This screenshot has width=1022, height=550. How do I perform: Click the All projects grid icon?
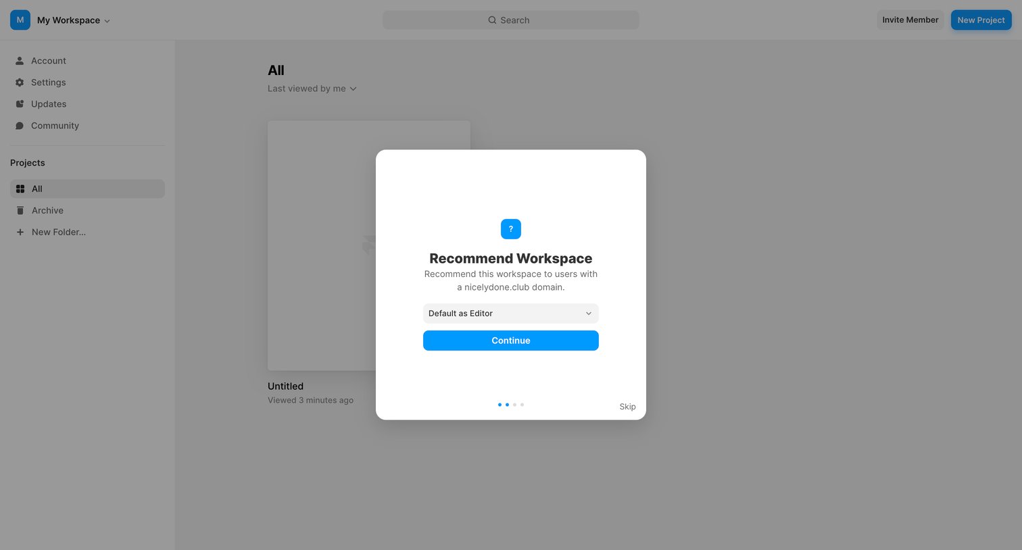[x=20, y=189]
